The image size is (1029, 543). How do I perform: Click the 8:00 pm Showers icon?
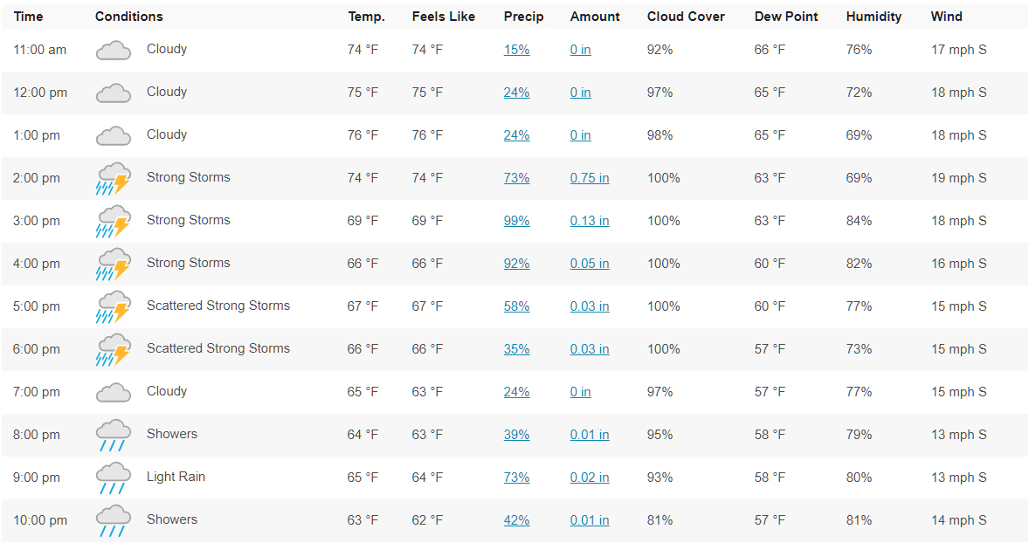point(113,435)
